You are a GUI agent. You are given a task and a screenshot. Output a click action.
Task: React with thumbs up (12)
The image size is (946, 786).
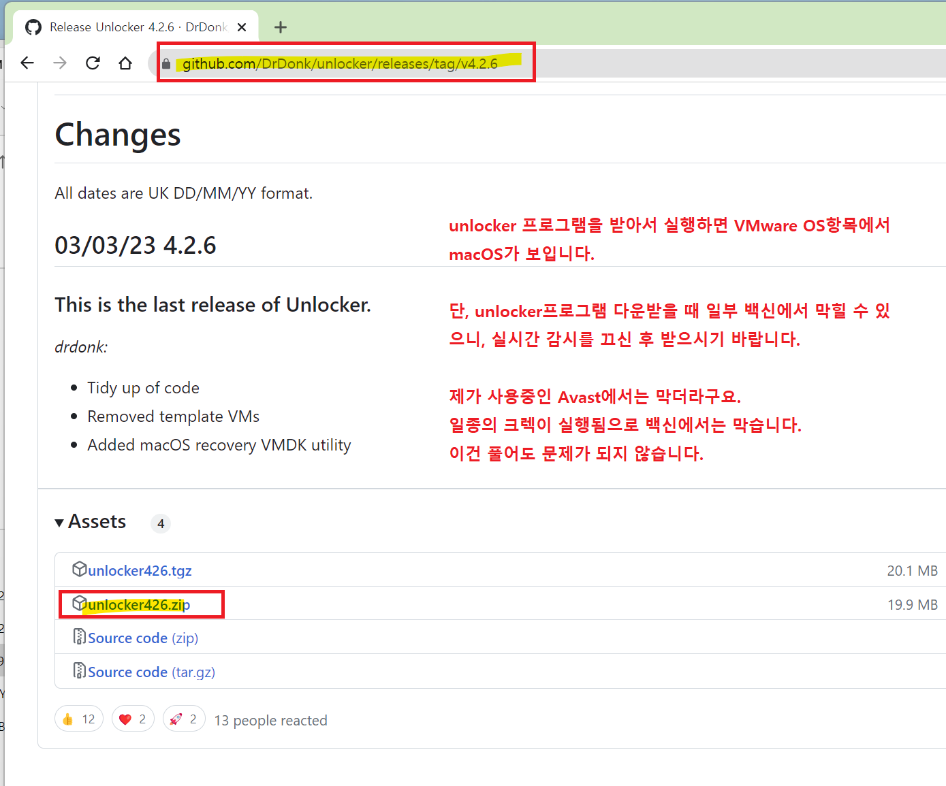(79, 719)
